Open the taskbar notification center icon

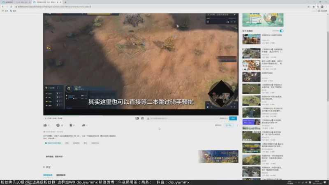click(x=325, y=182)
